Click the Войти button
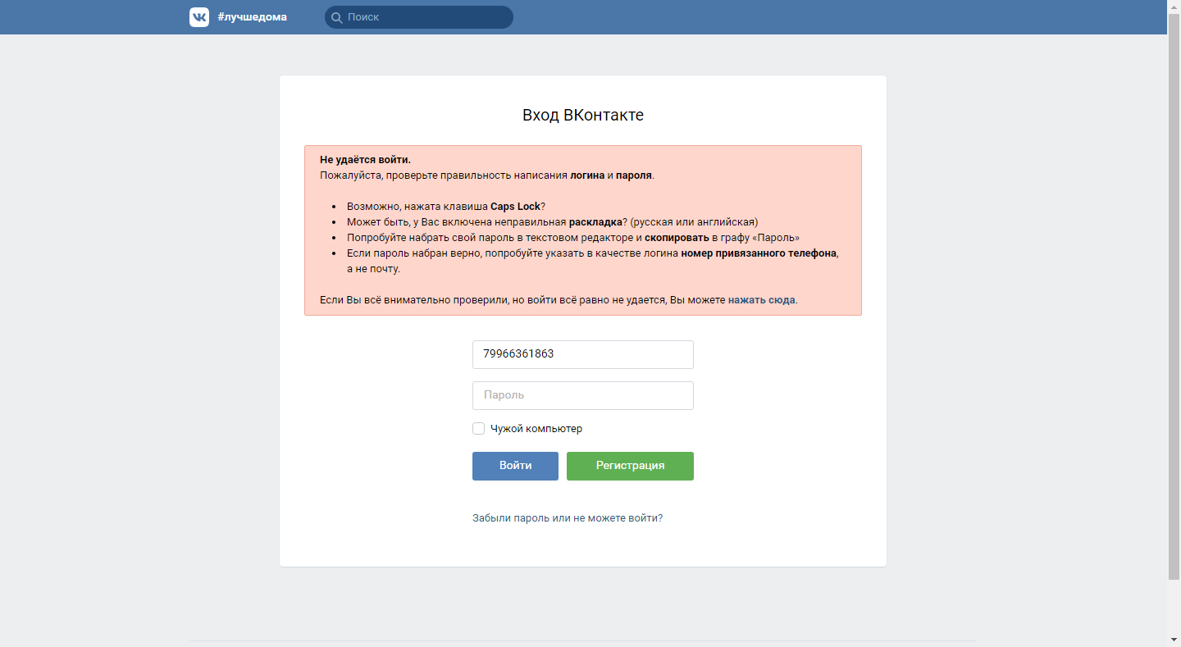This screenshot has width=1181, height=647. click(515, 466)
